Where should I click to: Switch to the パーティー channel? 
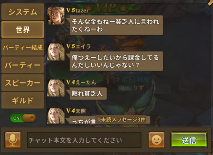(x=23, y=65)
